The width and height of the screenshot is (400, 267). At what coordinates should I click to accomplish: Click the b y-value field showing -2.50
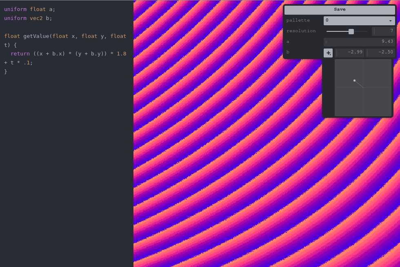(380, 52)
